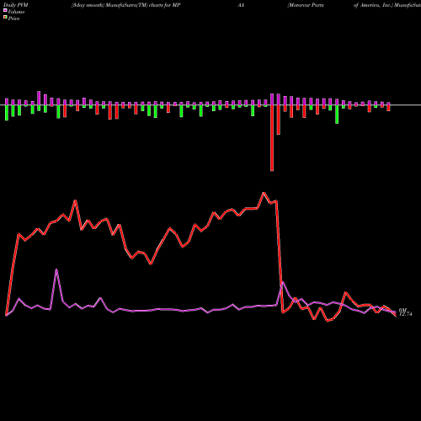Click the 12.74 price value label

tap(406, 314)
